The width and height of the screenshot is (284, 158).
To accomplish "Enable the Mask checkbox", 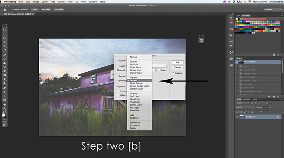I will click(x=118, y=95).
